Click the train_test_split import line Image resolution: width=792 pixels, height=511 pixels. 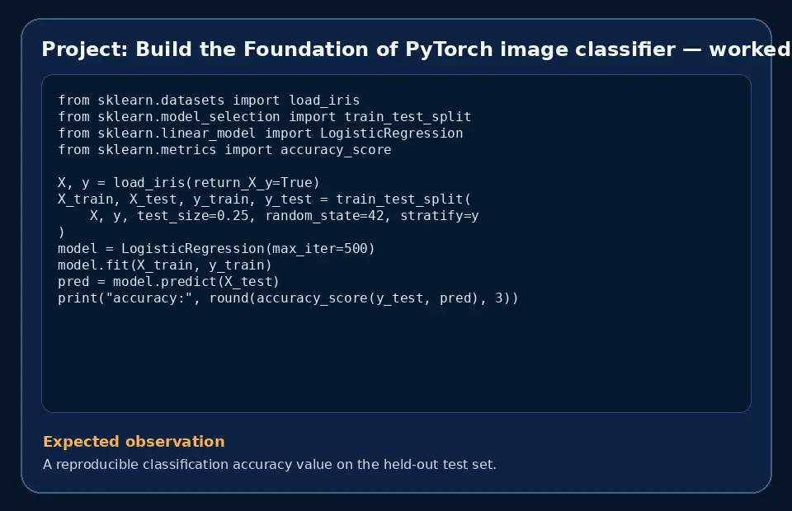tap(264, 117)
